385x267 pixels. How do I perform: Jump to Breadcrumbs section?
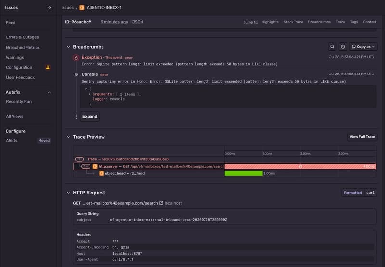319,22
